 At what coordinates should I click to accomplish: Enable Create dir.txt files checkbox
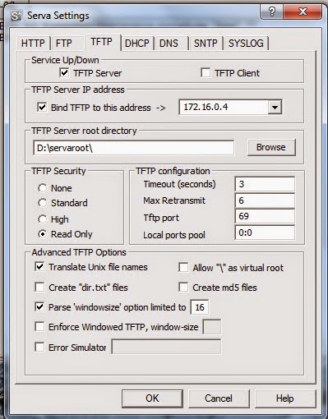pyautogui.click(x=39, y=288)
